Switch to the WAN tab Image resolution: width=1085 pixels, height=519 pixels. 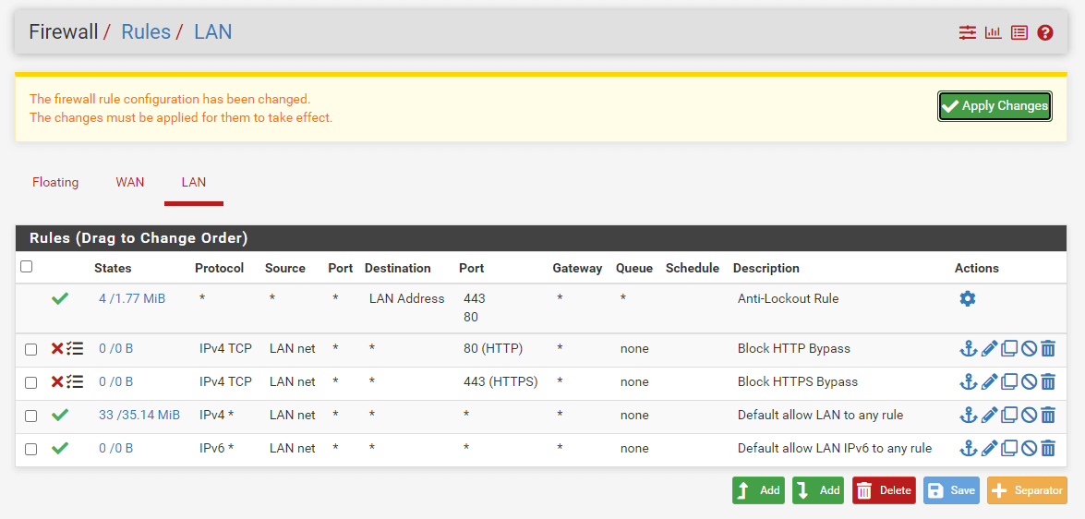130,183
